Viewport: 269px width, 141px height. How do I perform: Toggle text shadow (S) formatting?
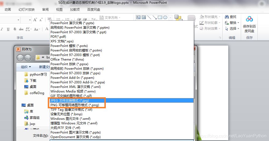pos(15,29)
